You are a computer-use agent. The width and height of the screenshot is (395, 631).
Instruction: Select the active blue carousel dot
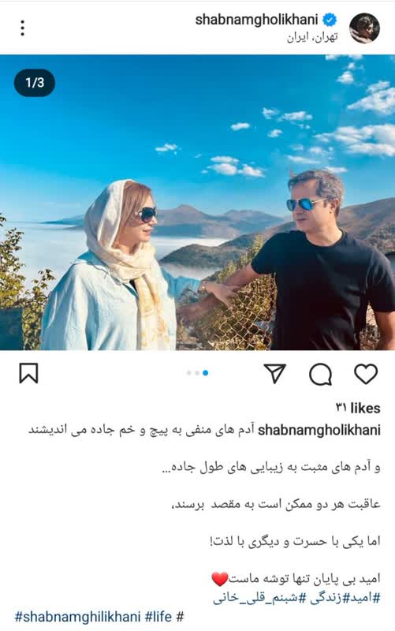click(206, 373)
